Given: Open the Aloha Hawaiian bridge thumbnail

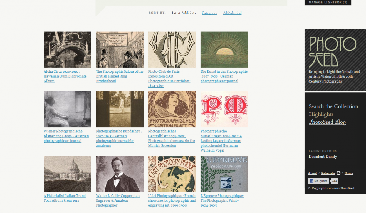Looking at the screenshot, I should pos(68,49).
